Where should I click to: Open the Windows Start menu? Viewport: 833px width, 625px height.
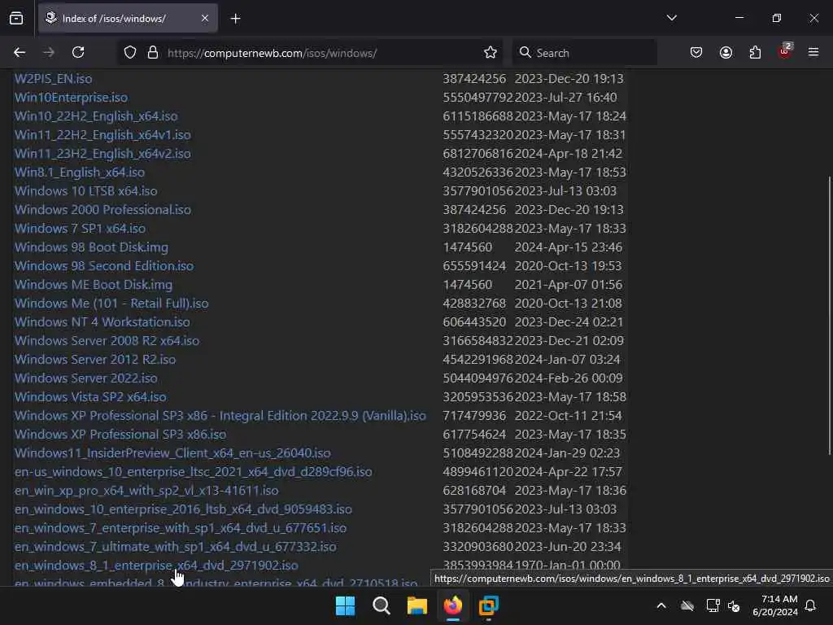(x=345, y=605)
